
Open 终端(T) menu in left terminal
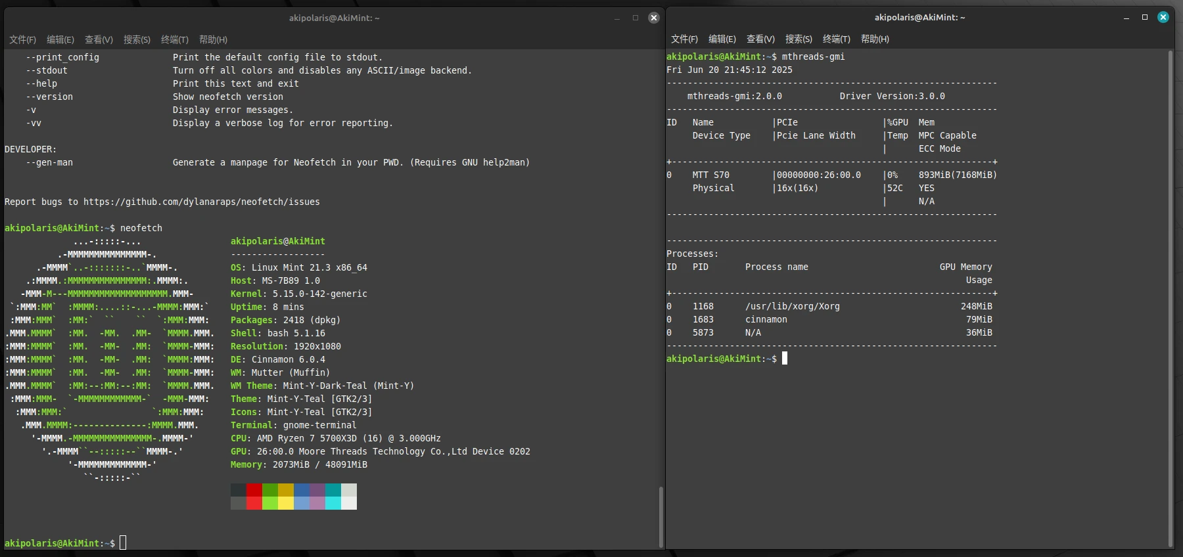(x=175, y=39)
